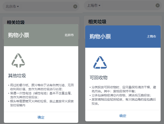Viewport: 164px width, 124px height.
Task: Select the 其他垃圾 category heading
Action: click(x=17, y=76)
